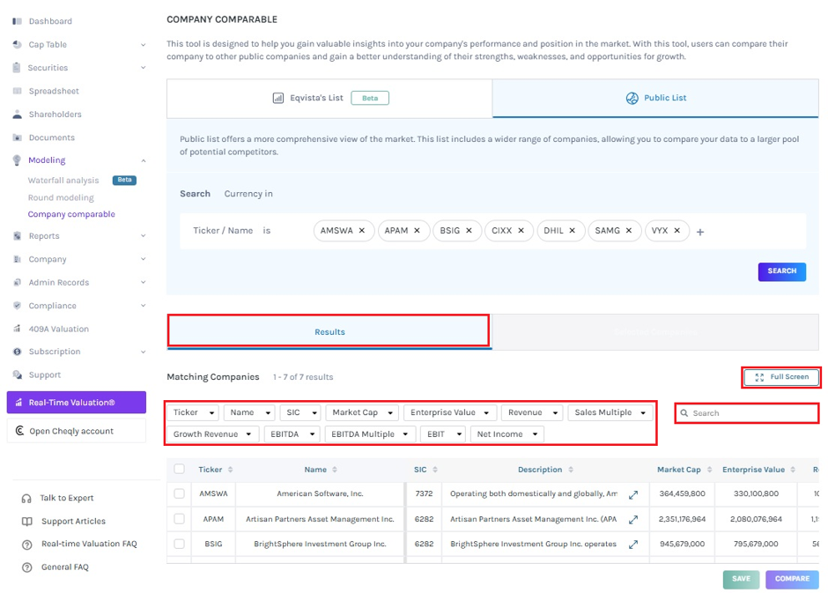Select the Results tab
Viewport: 828px width, 593px height.
pos(329,331)
